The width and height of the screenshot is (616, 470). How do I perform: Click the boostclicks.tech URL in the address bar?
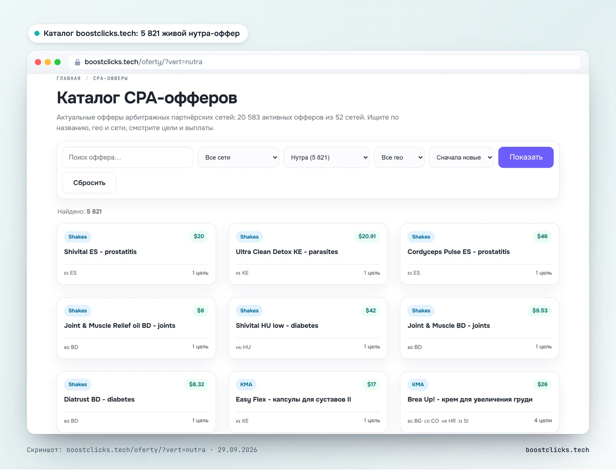coord(143,62)
